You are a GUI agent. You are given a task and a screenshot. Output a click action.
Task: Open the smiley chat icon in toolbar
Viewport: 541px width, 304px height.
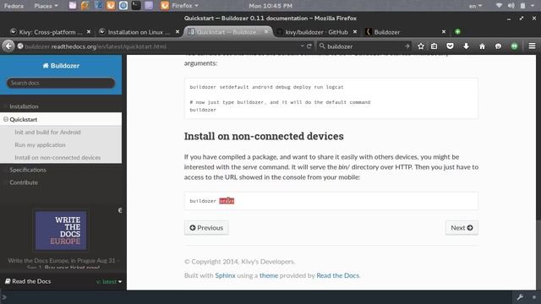pos(498,46)
